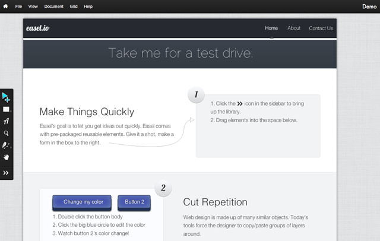
Task: Select the rectangle shape tool
Action: [6, 109]
